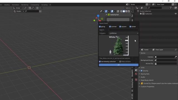The width and height of the screenshot is (178, 100).
Task: Click the View Layer name field
Action: coord(164,4)
